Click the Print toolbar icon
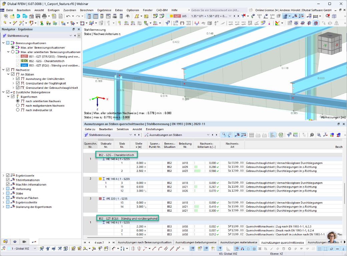347x256 pixels. click(44, 16)
